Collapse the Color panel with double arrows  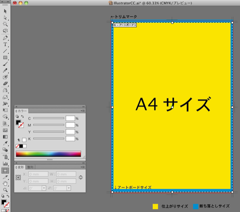point(84,107)
